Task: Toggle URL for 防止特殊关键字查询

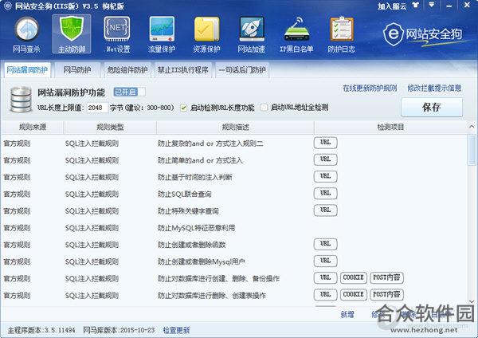Action: pos(326,210)
